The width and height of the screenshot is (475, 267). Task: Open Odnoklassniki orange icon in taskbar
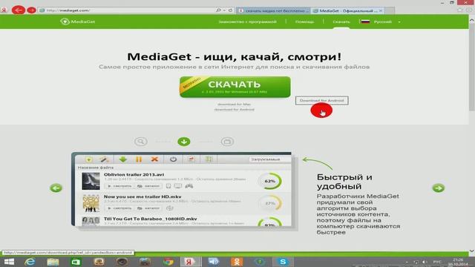click(237, 262)
